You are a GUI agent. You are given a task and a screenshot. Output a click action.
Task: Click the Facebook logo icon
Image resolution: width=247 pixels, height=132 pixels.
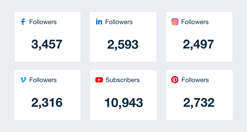[x=23, y=22]
